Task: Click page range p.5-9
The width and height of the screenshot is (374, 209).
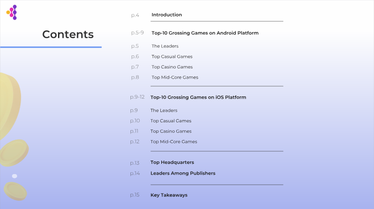Action: [x=137, y=33]
